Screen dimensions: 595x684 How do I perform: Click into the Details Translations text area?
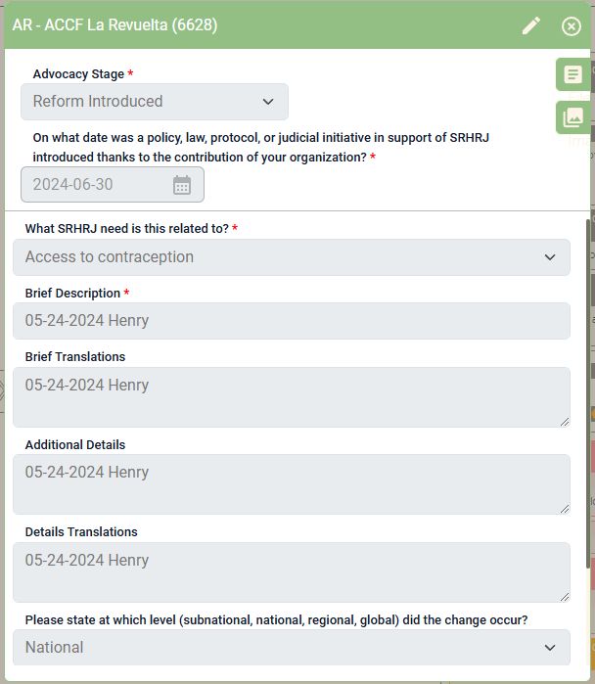[x=292, y=572]
